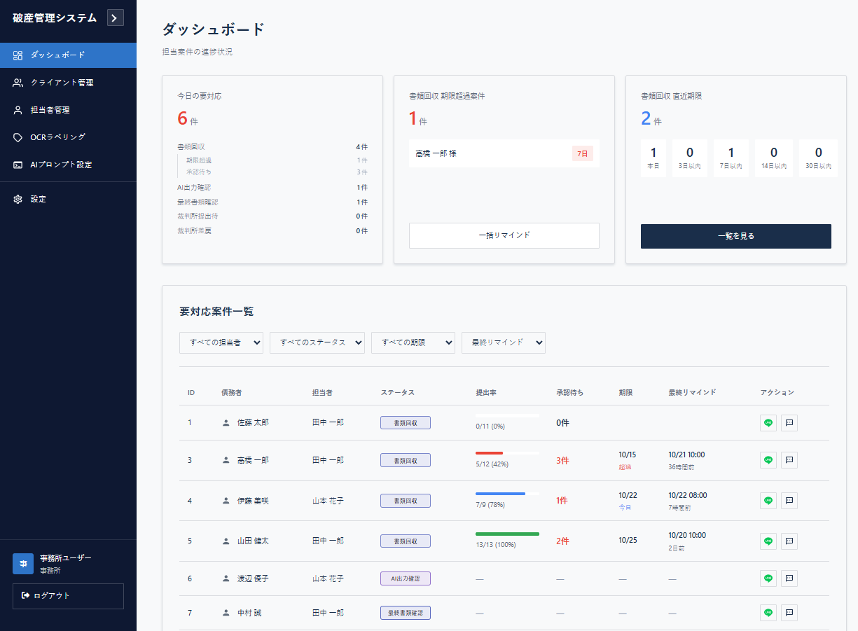Collapse sidebar with the chevron button
Viewport: 858px width, 631px height.
point(116,18)
